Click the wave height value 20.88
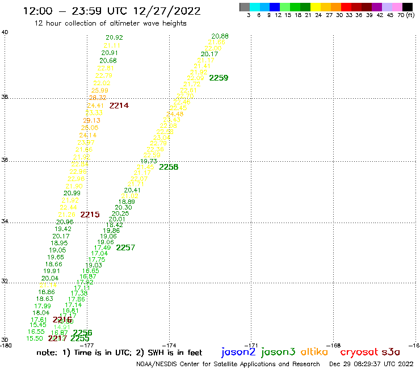 pyautogui.click(x=220, y=36)
